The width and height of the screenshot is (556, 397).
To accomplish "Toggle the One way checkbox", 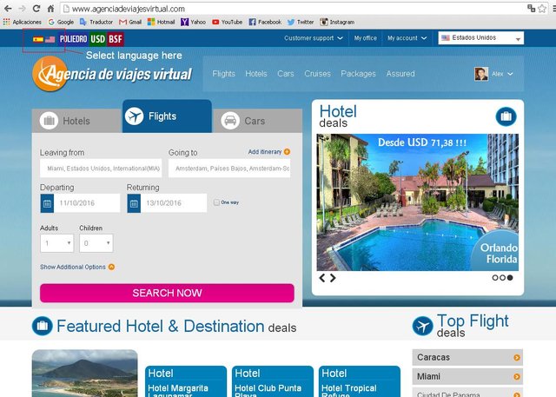I will (216, 202).
